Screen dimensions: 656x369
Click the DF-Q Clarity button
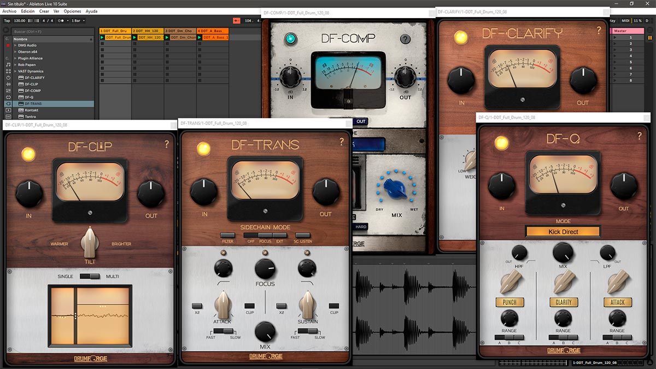[x=564, y=302]
